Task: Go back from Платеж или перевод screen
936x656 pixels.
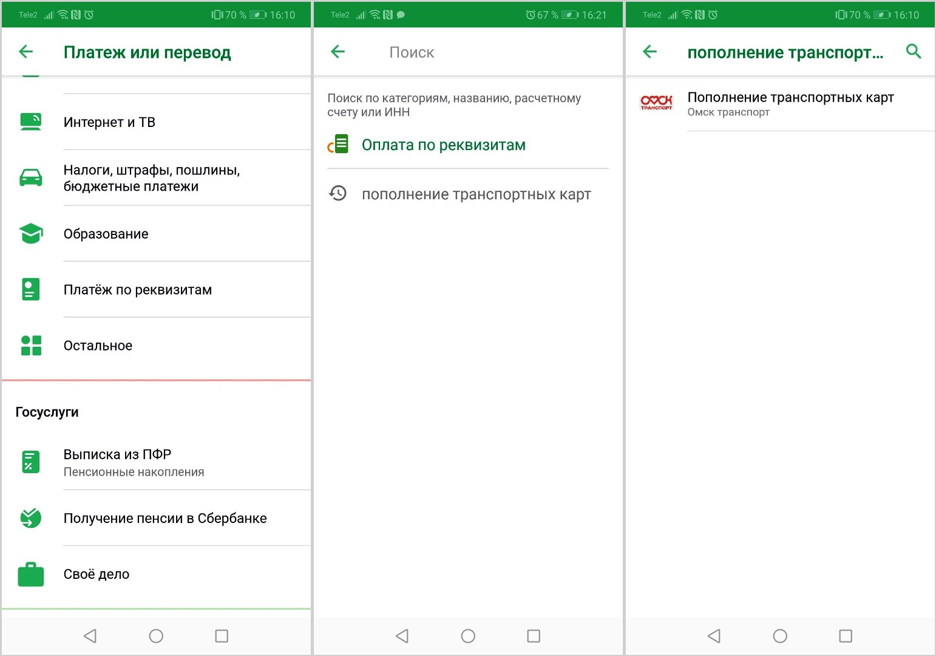Action: click(26, 52)
